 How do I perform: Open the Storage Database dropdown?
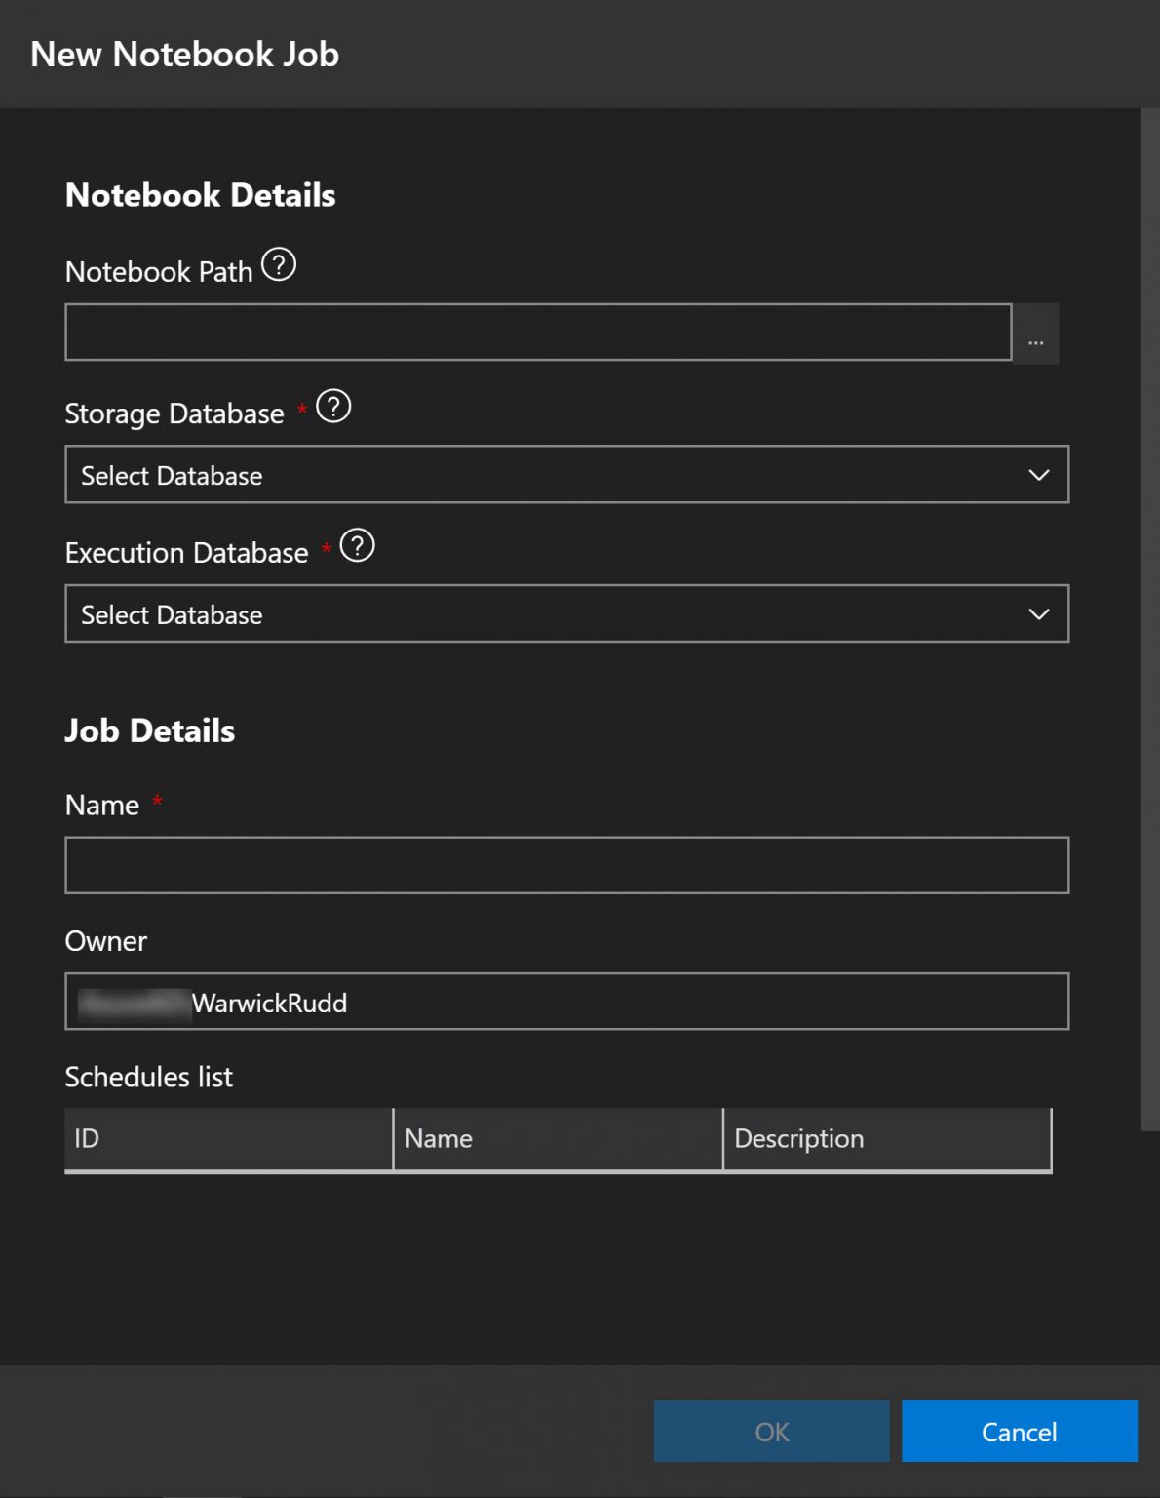565,475
